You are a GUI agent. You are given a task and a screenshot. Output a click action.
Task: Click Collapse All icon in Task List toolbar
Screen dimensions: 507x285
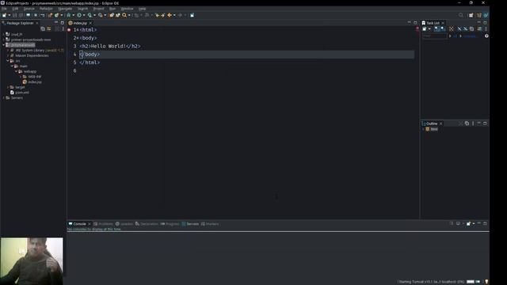click(472, 28)
